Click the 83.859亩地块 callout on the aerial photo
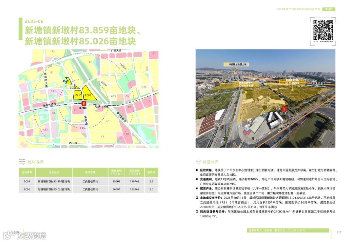354x242 pixels. 246,84
